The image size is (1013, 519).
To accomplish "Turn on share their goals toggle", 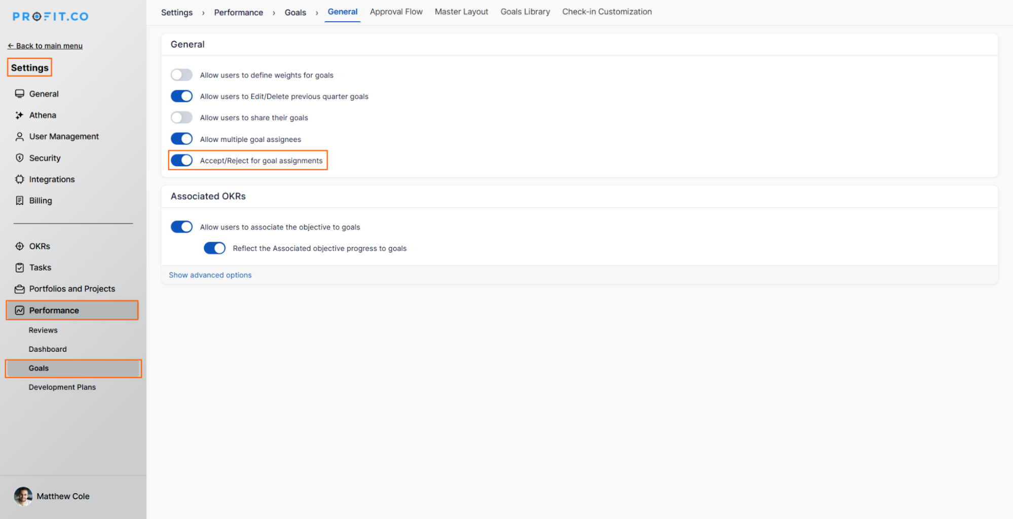I will point(181,118).
